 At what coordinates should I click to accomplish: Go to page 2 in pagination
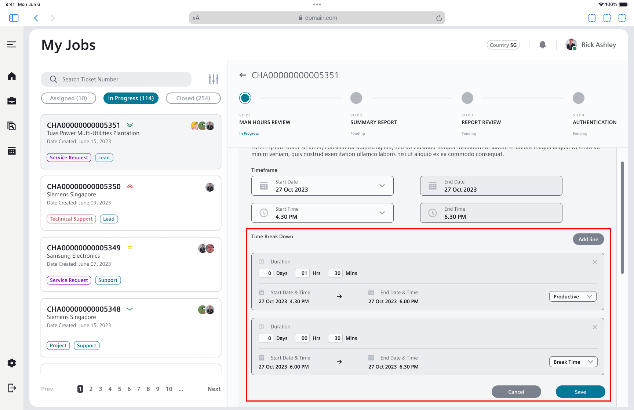point(91,389)
